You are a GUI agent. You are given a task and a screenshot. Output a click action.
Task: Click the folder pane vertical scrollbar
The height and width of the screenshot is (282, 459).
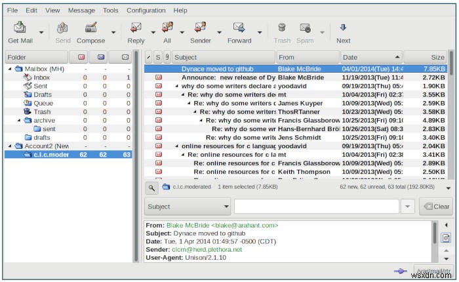[x=136, y=157]
